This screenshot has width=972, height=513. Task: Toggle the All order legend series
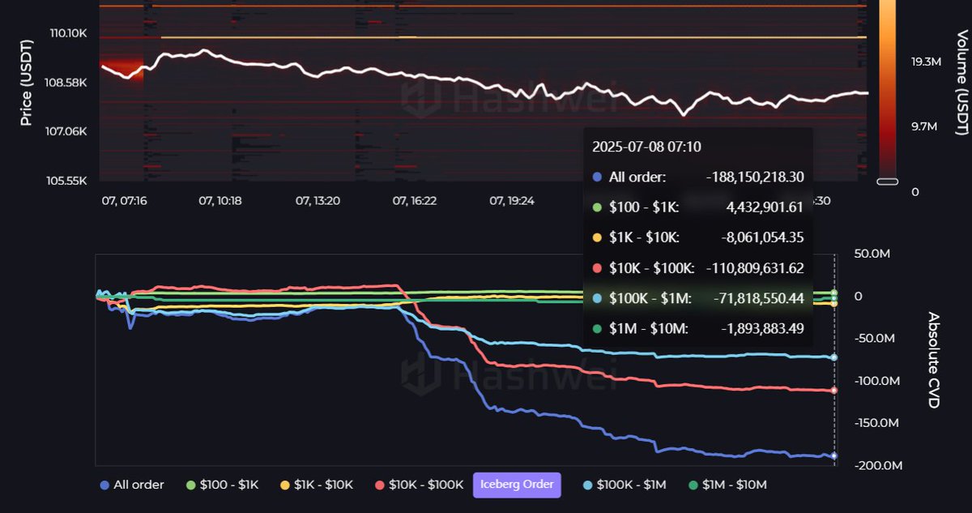coord(131,485)
